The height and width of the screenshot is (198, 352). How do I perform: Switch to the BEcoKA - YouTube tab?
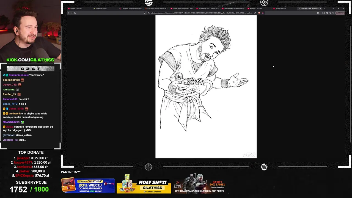pyautogui.click(x=284, y=9)
